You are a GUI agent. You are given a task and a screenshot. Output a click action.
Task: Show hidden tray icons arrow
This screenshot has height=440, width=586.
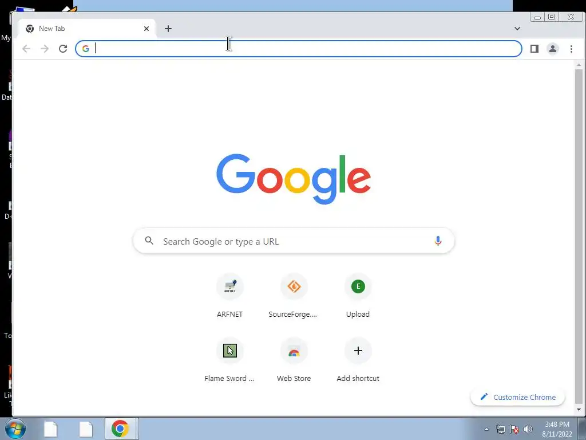(486, 429)
